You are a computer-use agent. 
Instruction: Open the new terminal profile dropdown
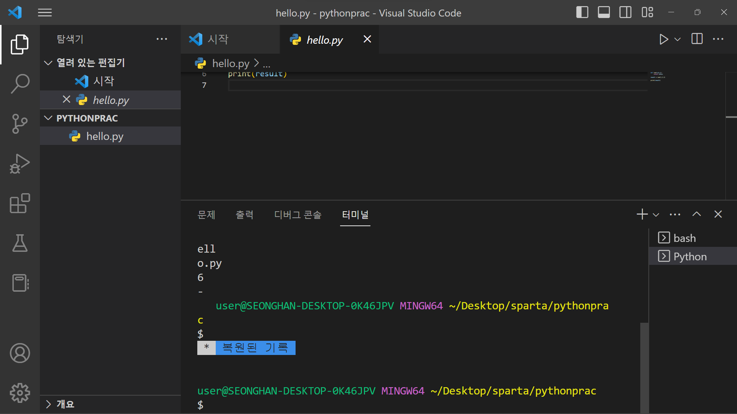656,215
